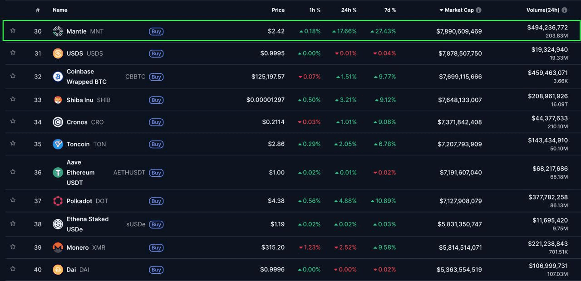Click the Cronos coin icon
The height and width of the screenshot is (281, 581).
[x=58, y=122]
